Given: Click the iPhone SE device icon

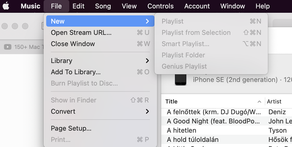Looking at the screenshot, I should [181, 79].
